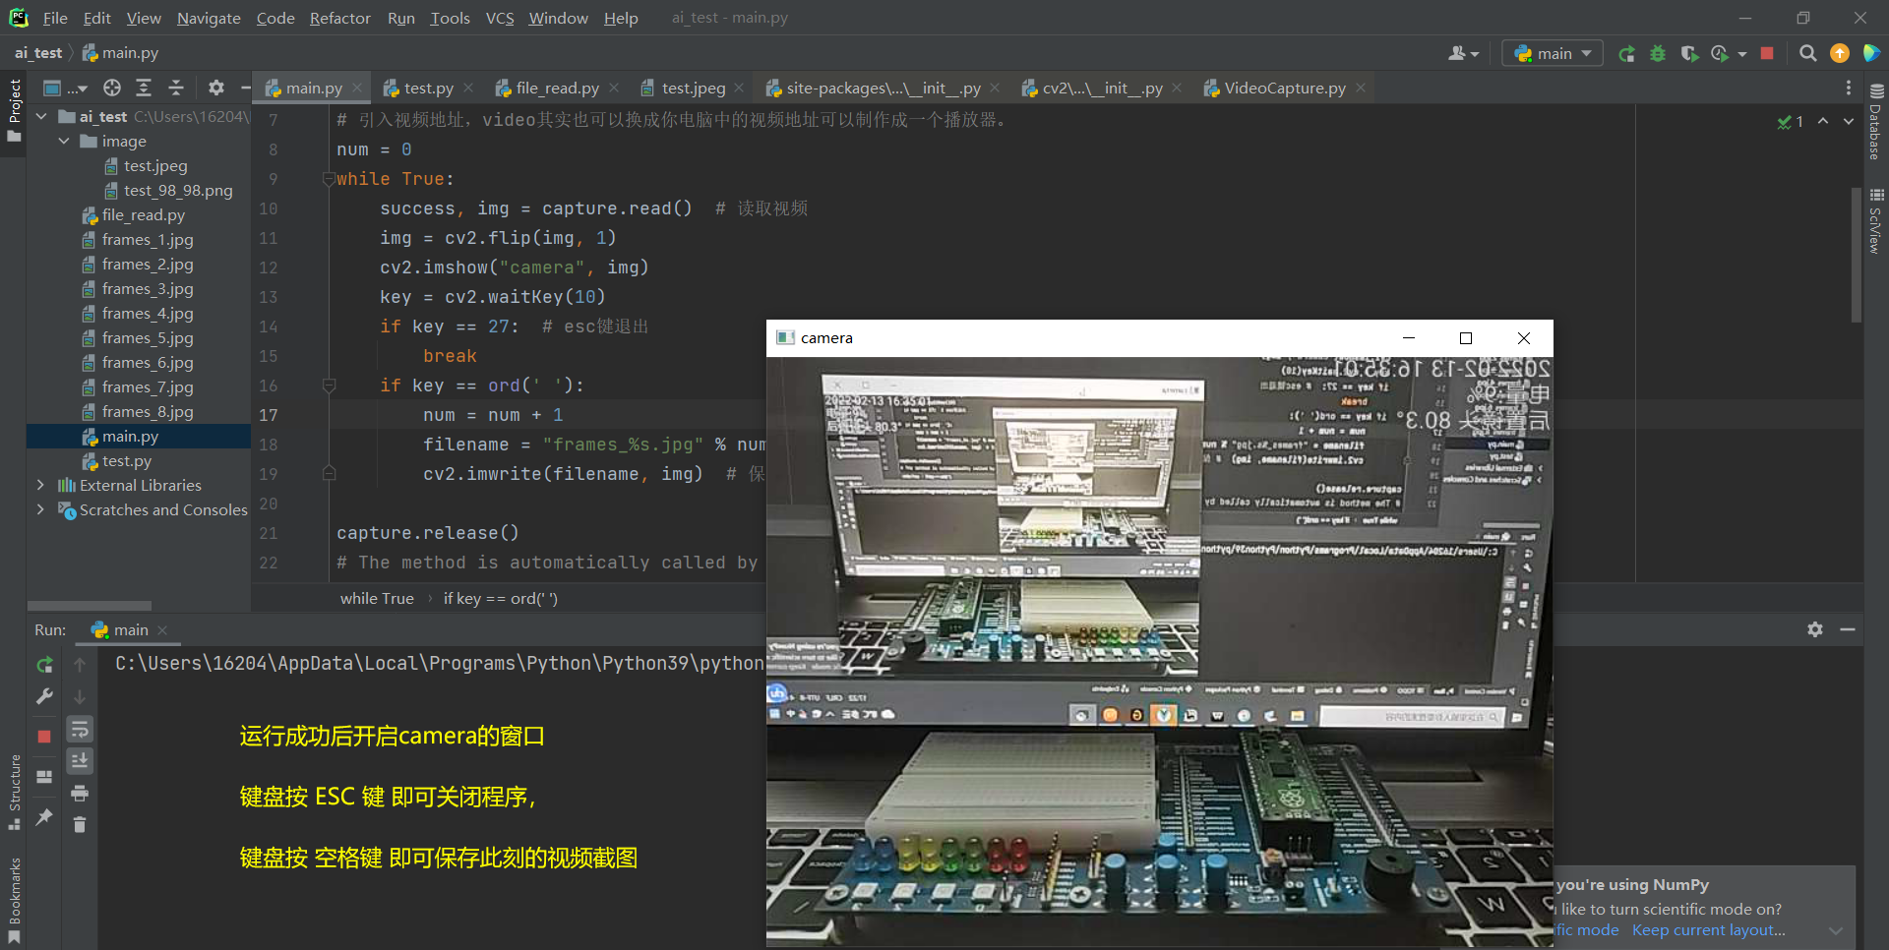Viewport: 1889px width, 950px height.
Task: Click Select Opened File target icon
Action: pyautogui.click(x=112, y=88)
